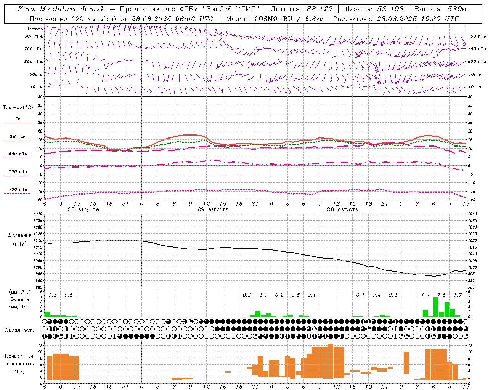488x390 pixels.
Task: Click the (км) unit under облачность
Action: pos(20,371)
